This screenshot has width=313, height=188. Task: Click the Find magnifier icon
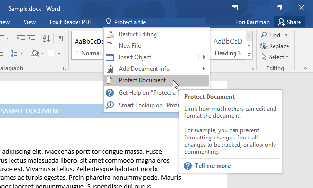(263, 35)
